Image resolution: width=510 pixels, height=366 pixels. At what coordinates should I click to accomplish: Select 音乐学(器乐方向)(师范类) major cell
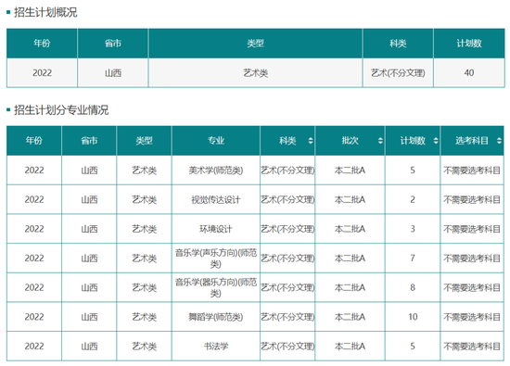click(x=216, y=287)
